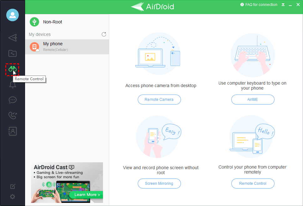This screenshot has width=303, height=206.
Task: Click 'Access phone camera from desktop' text
Action: [x=161, y=86]
